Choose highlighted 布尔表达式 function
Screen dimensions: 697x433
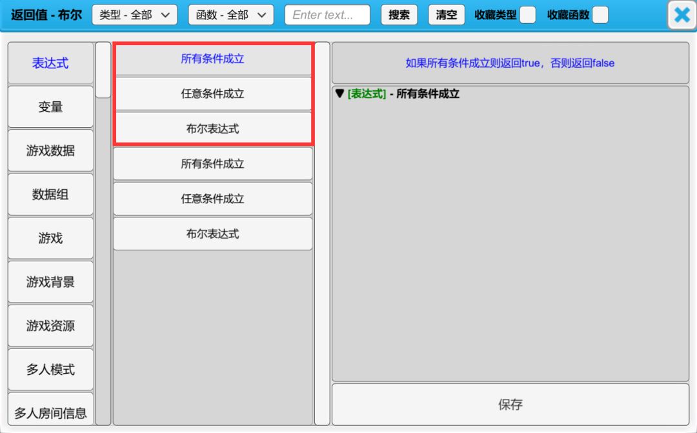(x=212, y=129)
